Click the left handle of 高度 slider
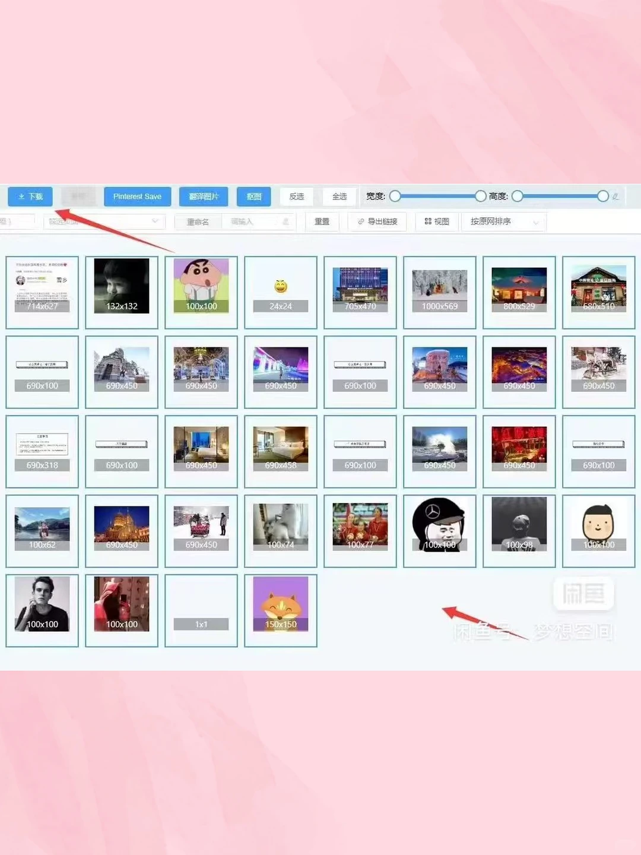 pos(518,196)
